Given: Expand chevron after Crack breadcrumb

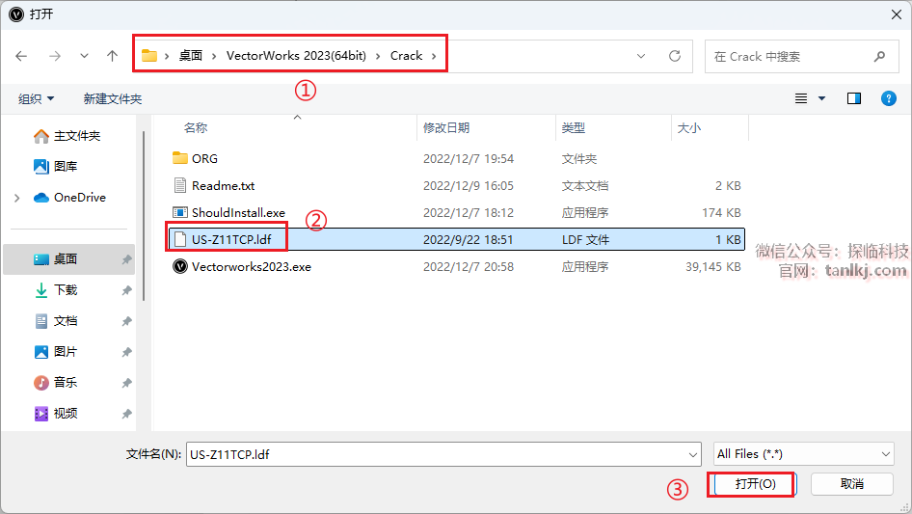Looking at the screenshot, I should 434,56.
